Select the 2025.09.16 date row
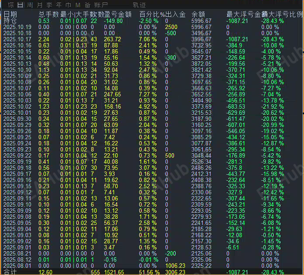This screenshot has height=275, width=304. [17, 180]
